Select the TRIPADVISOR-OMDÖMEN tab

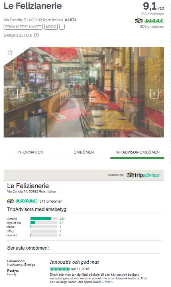[137, 152]
